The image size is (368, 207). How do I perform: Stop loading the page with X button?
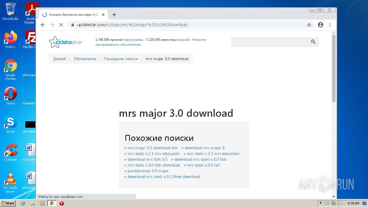pos(61,25)
